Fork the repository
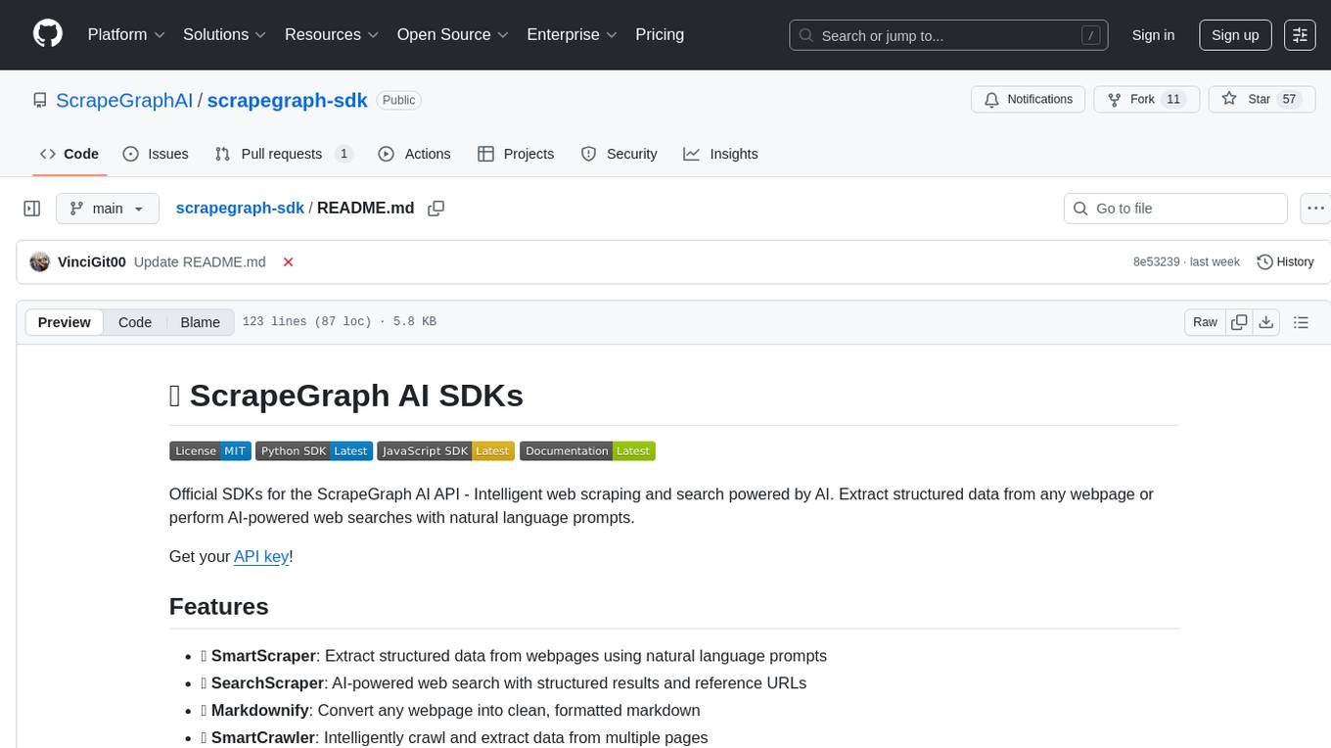Image resolution: width=1331 pixels, height=748 pixels. coord(1147,99)
